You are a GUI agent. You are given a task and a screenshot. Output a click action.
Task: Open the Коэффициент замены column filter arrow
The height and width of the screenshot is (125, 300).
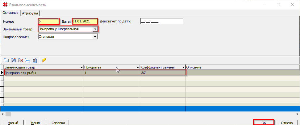(x=183, y=67)
